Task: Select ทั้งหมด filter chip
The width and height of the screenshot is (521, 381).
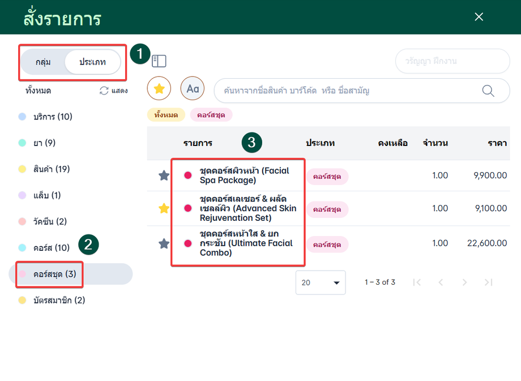Action: point(166,115)
